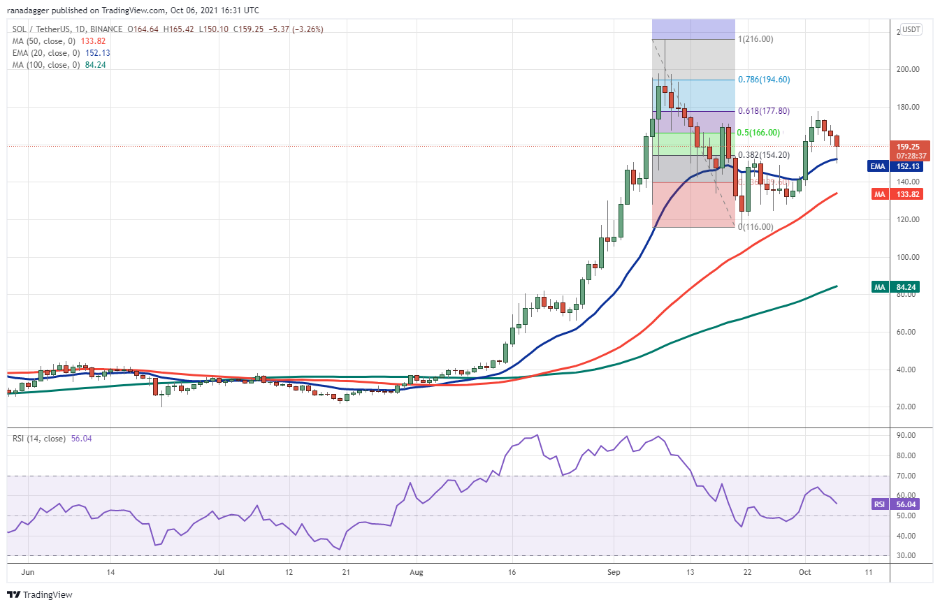Click the Sep label on the time axis
The width and height of the screenshot is (940, 607).
tap(614, 571)
